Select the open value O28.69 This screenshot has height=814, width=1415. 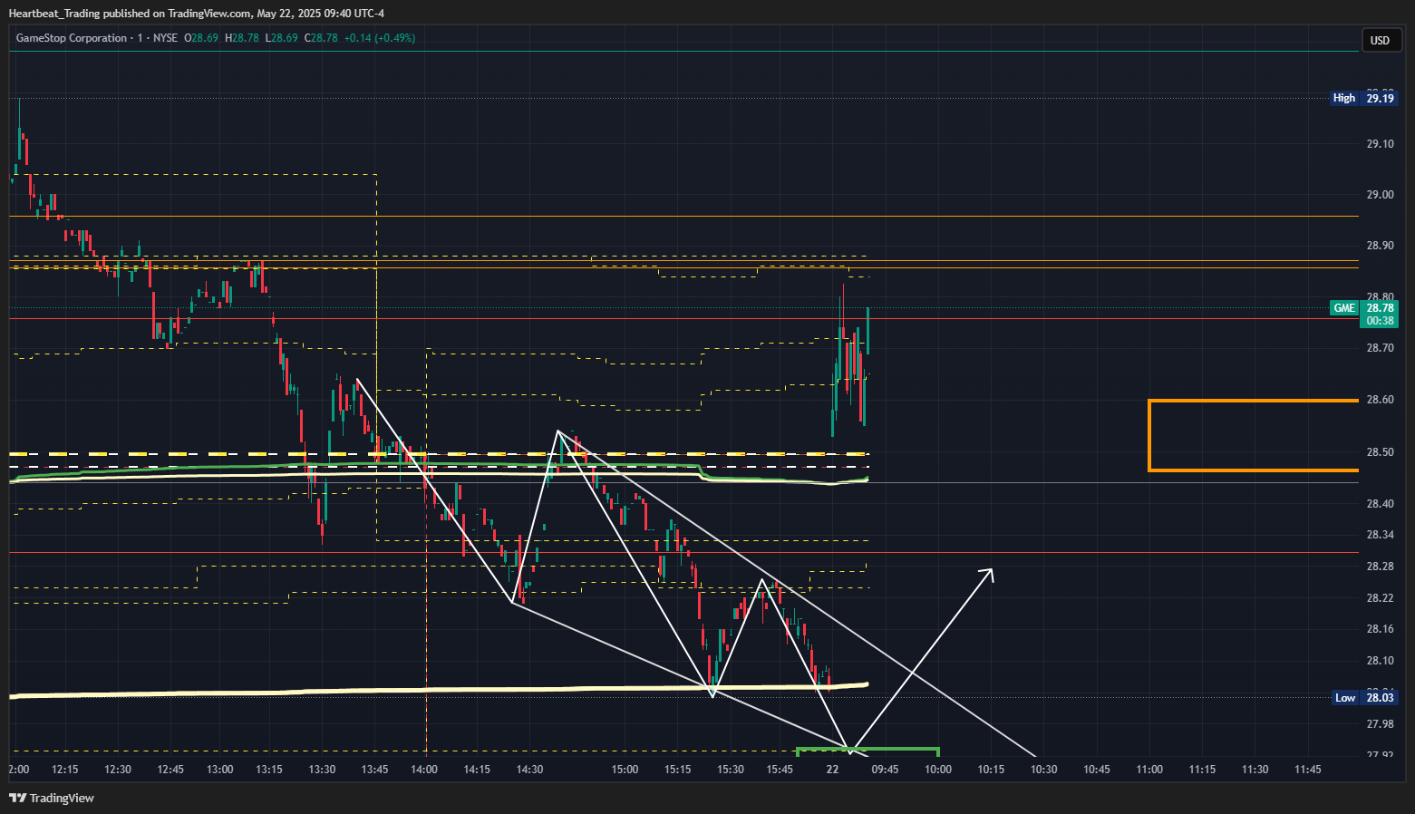(x=201, y=38)
